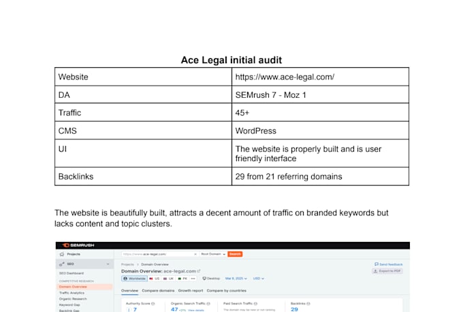This screenshot has height=312, width=463.
Task: Click Authority Score info icon
Action: (153, 303)
